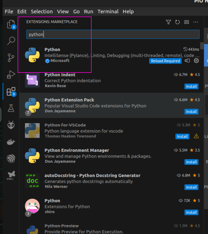Image resolution: width=208 pixels, height=234 pixels.
Task: Open the Terminal menu
Action: coord(108,11)
